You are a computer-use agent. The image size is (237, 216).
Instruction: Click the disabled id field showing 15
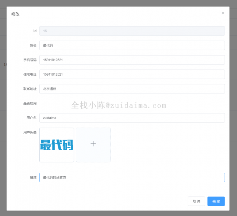[132, 31]
